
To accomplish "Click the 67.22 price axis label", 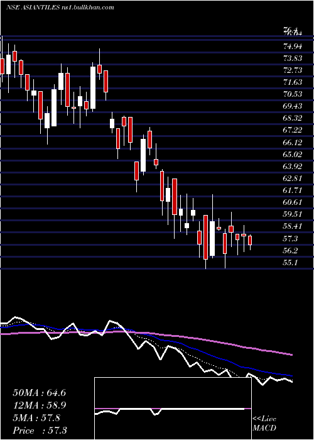I will coord(293,130).
